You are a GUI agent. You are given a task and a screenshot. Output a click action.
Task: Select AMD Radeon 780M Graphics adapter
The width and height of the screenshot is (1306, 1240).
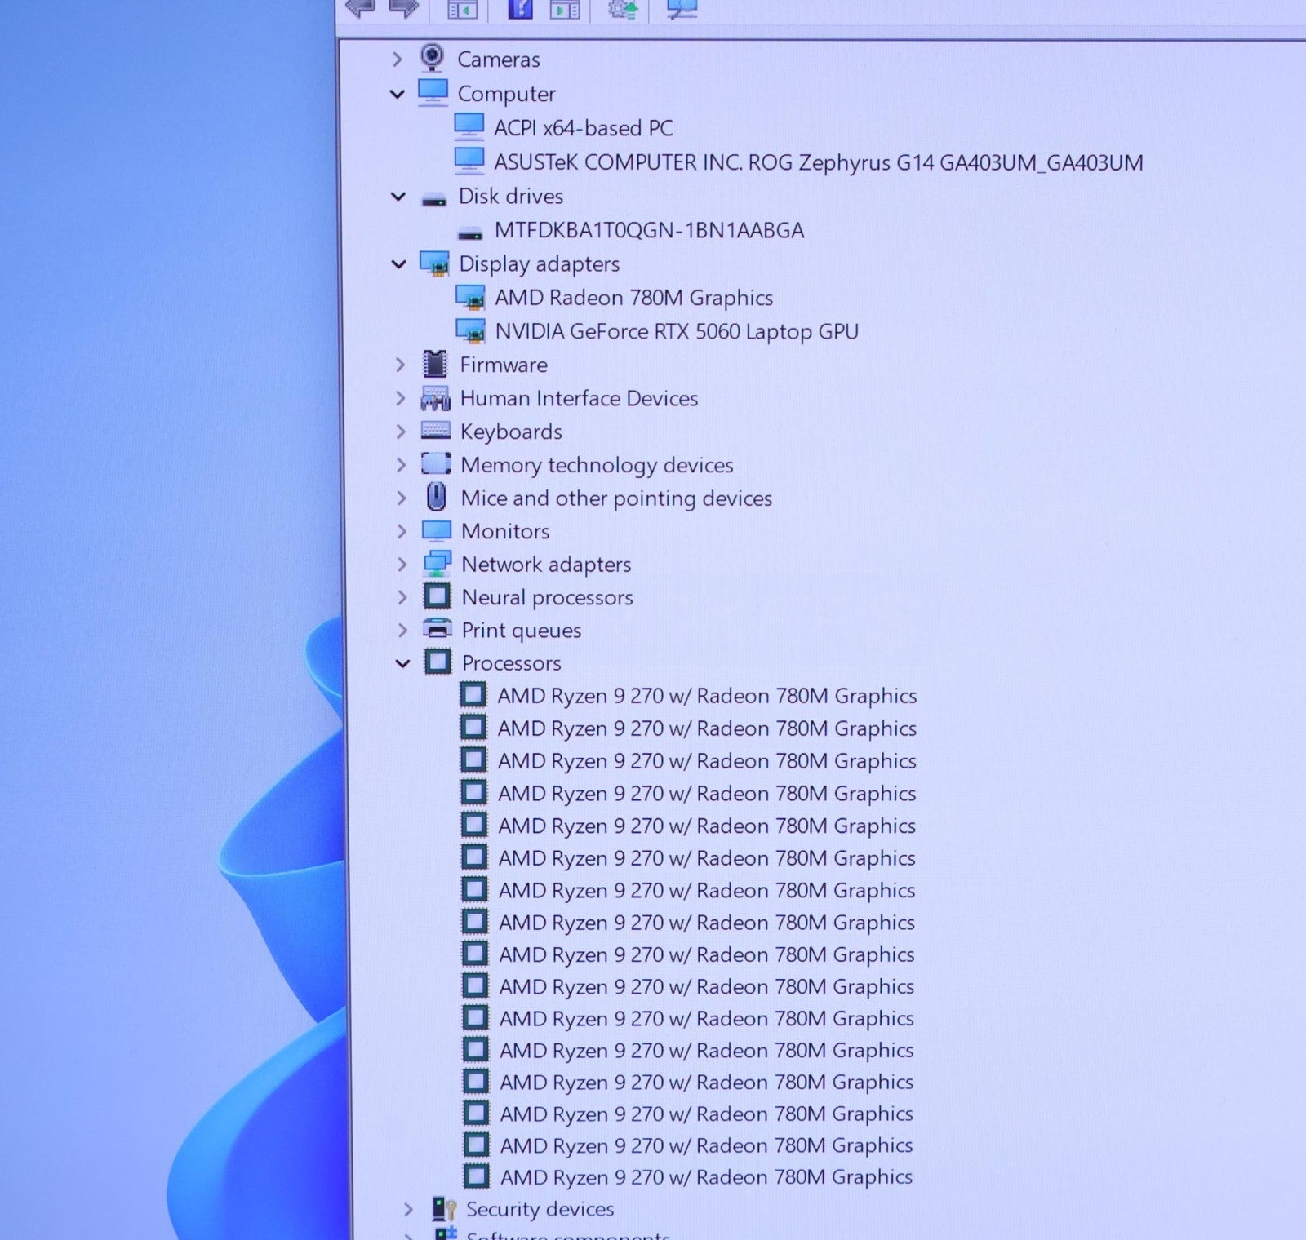point(633,298)
